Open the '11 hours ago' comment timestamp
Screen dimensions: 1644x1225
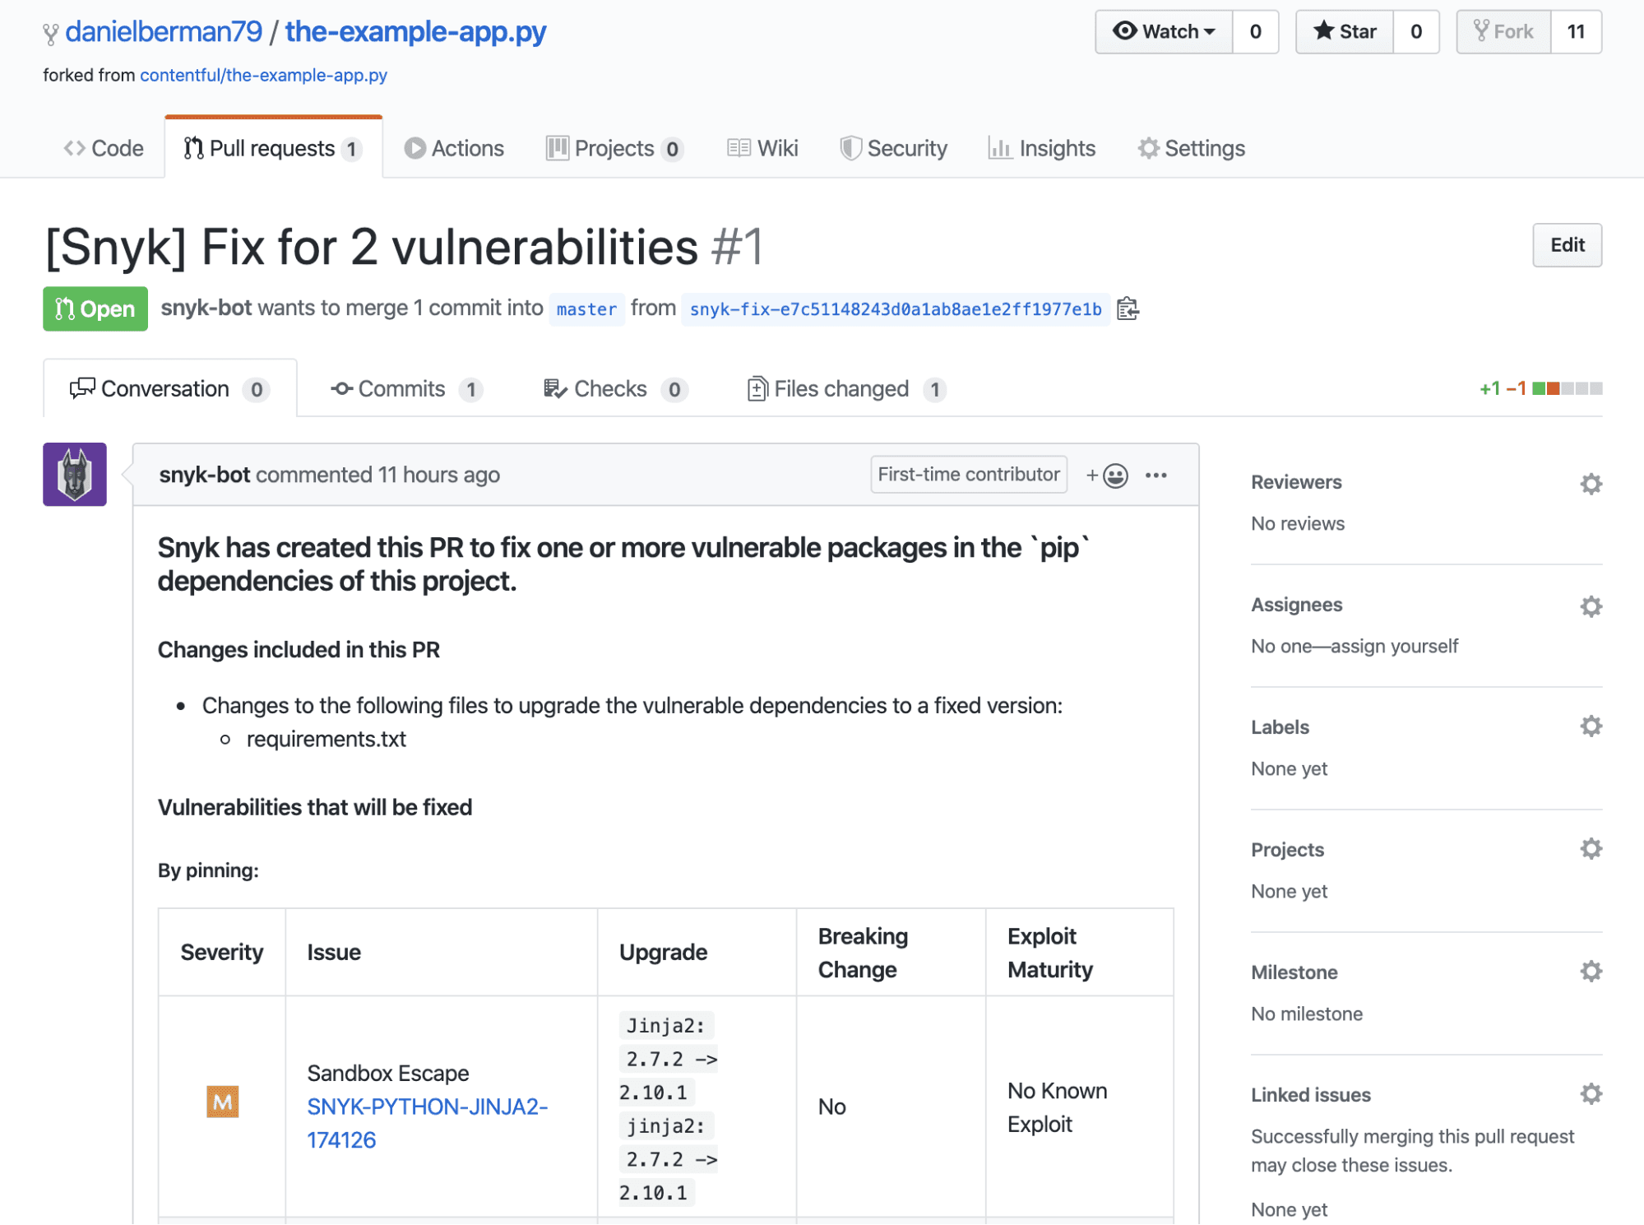438,476
